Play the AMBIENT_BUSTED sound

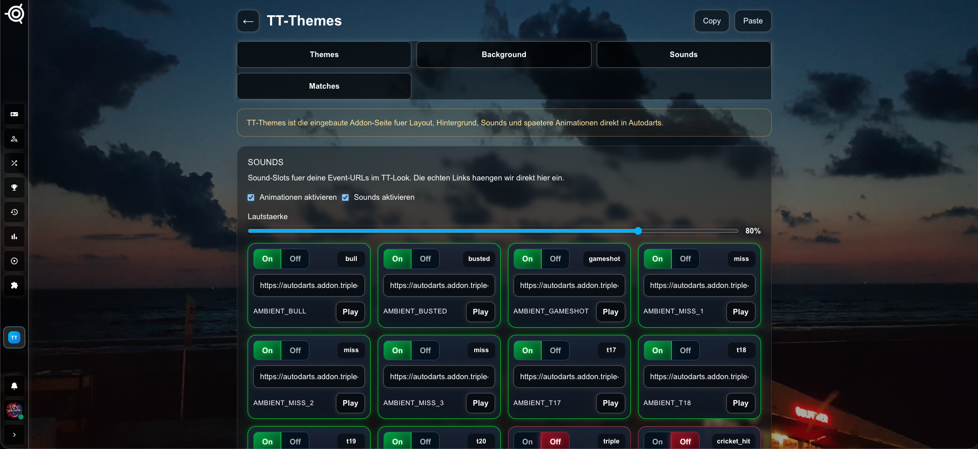(480, 312)
